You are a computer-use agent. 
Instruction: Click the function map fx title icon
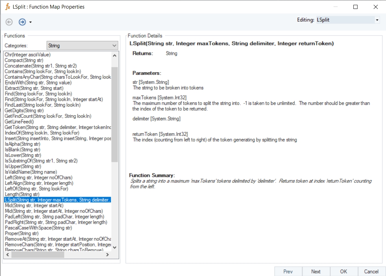(x=7, y=7)
